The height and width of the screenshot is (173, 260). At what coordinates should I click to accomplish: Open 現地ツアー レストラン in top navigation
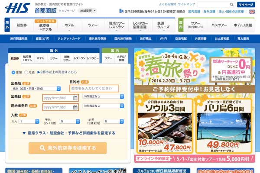pos(117,26)
